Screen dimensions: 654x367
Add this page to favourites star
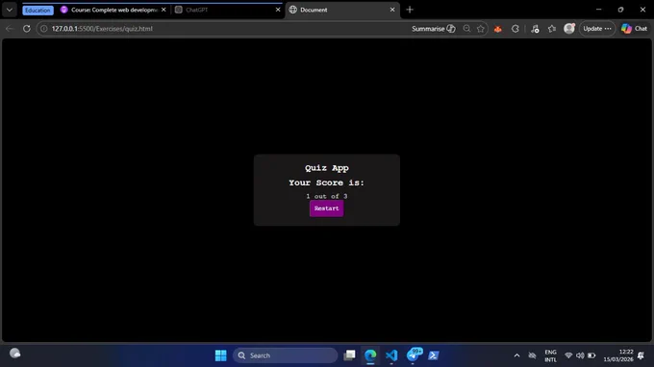coord(481,29)
